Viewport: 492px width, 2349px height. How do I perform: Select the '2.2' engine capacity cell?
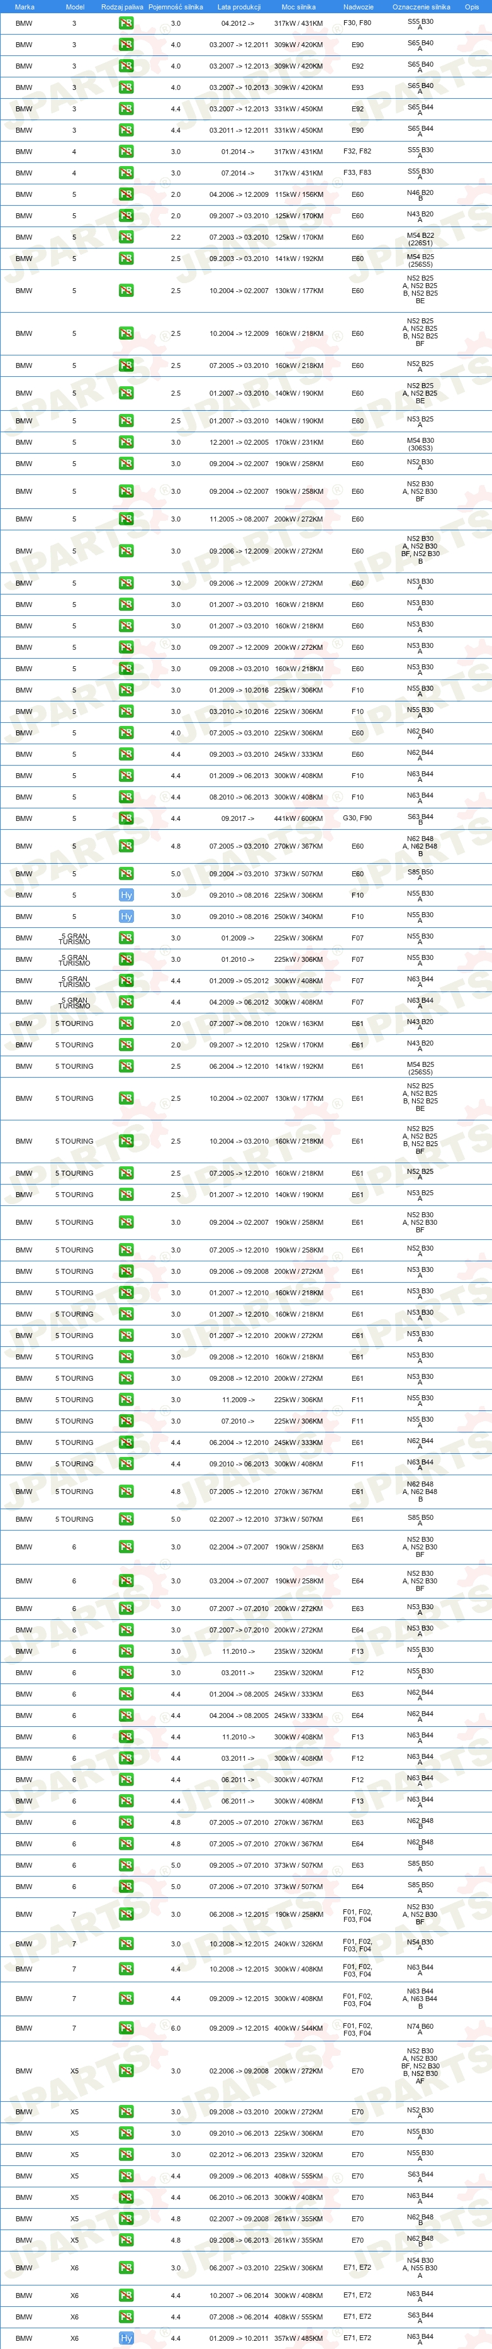[176, 238]
